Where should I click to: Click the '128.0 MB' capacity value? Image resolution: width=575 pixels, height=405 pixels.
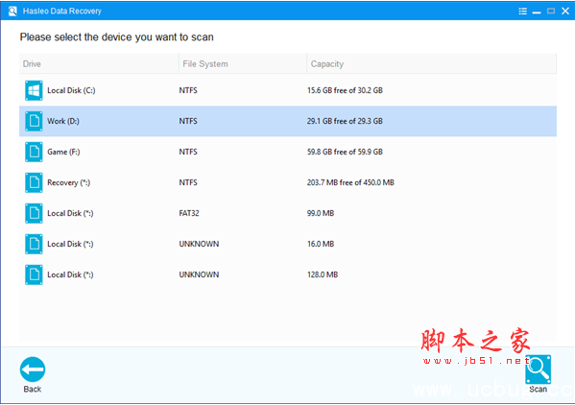(323, 274)
